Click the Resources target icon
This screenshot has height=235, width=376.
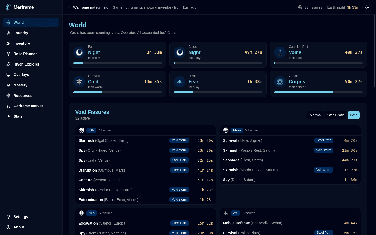(x=8, y=96)
